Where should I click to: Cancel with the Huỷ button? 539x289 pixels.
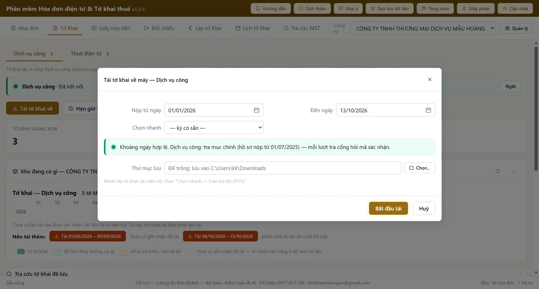(424, 208)
